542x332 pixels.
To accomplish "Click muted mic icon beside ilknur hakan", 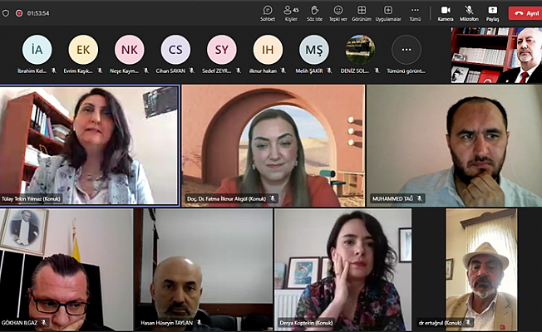I will pyautogui.click(x=283, y=71).
